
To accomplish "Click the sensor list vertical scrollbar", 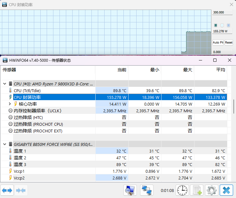I will click(234, 106).
